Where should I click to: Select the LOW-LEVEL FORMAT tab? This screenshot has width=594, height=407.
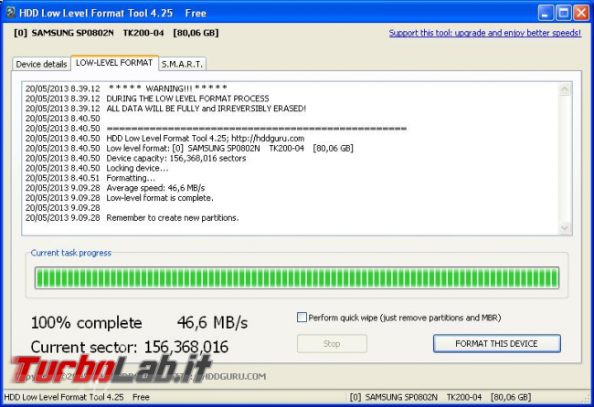[x=114, y=63]
